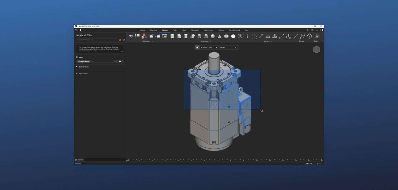Viewport: 398px width, 190px height.
Task: Open the Color blend tool
Action: 317,36
